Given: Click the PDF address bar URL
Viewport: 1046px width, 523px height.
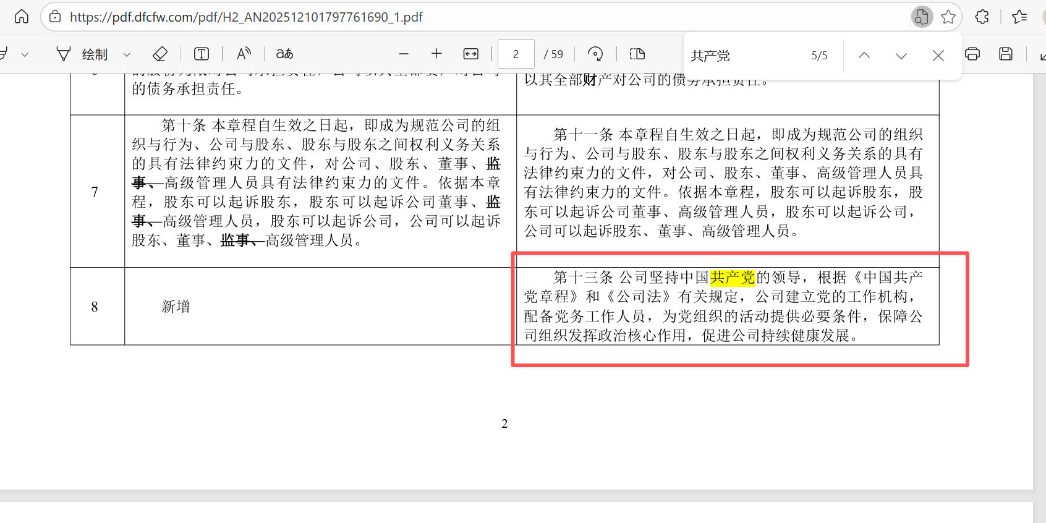Looking at the screenshot, I should point(246,17).
